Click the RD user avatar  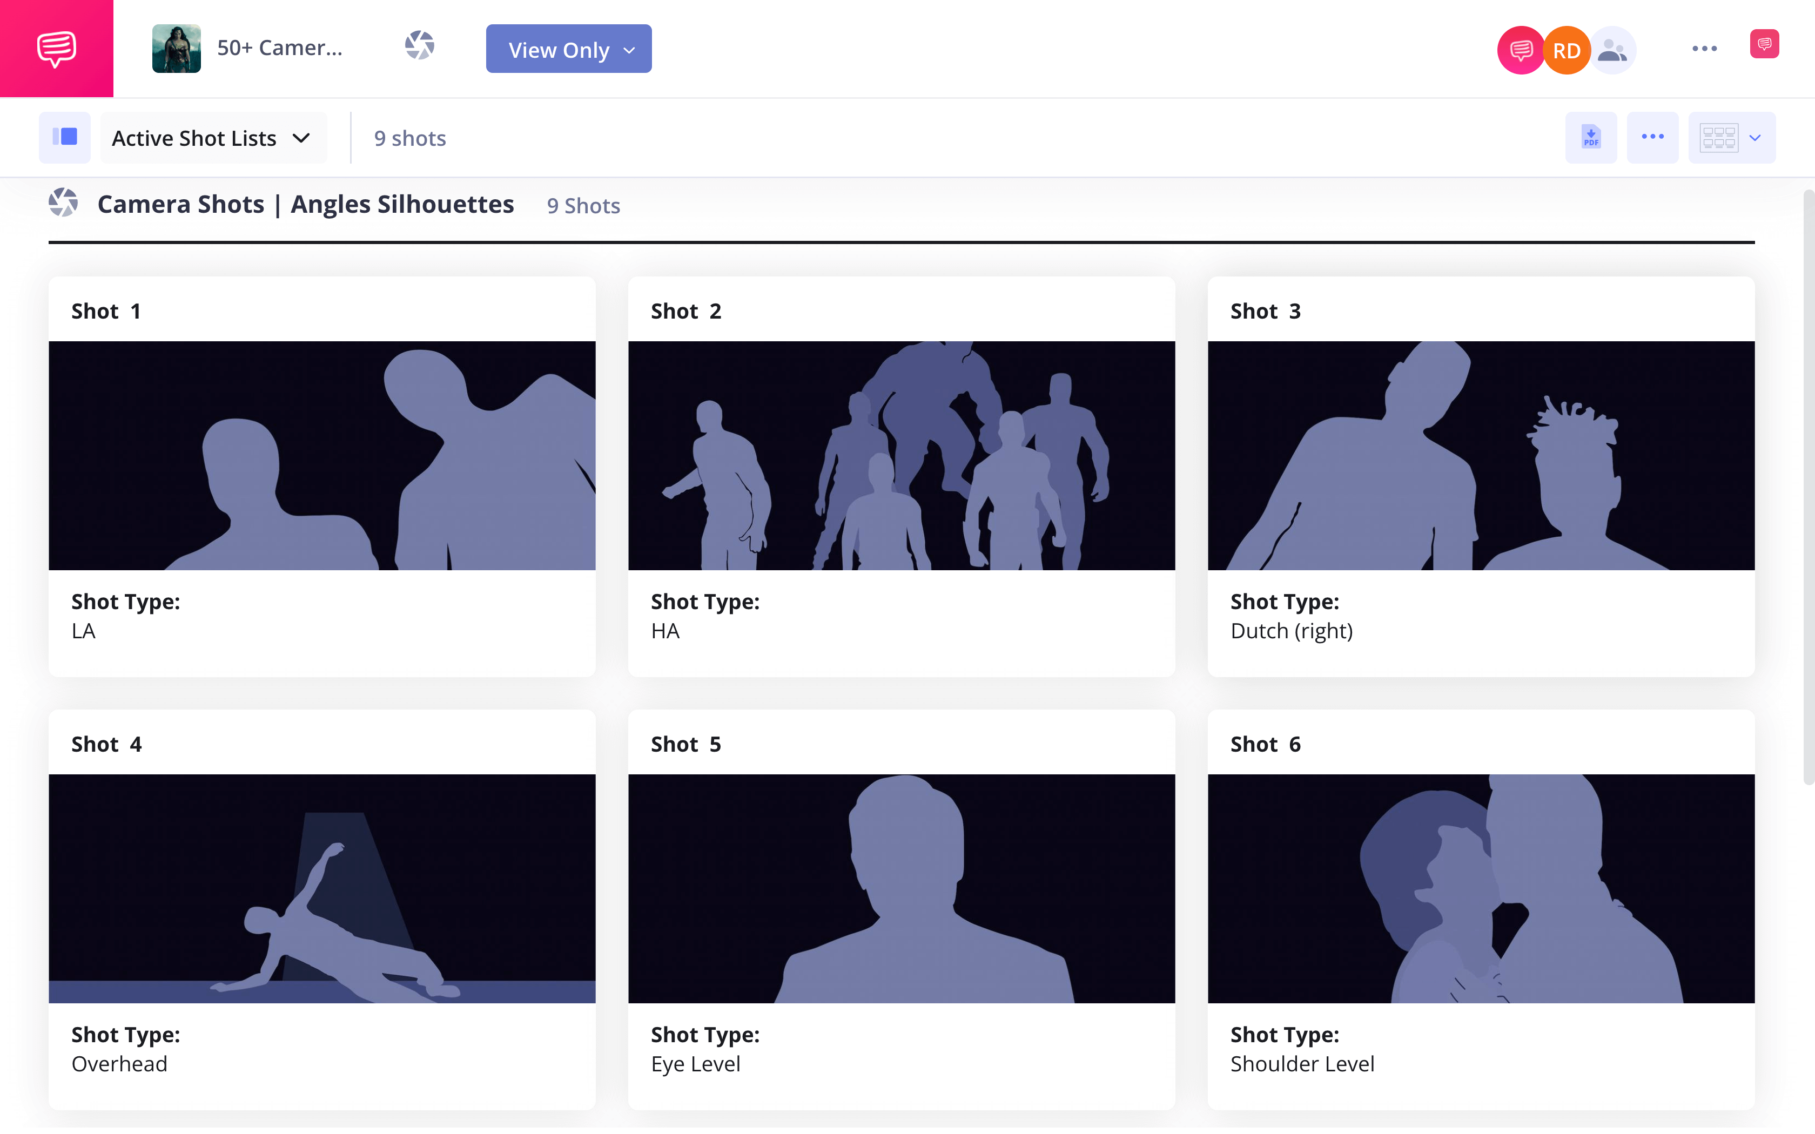(1566, 50)
